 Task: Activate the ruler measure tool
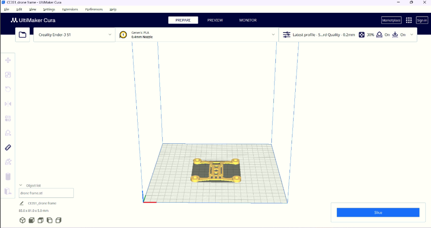tap(8, 148)
